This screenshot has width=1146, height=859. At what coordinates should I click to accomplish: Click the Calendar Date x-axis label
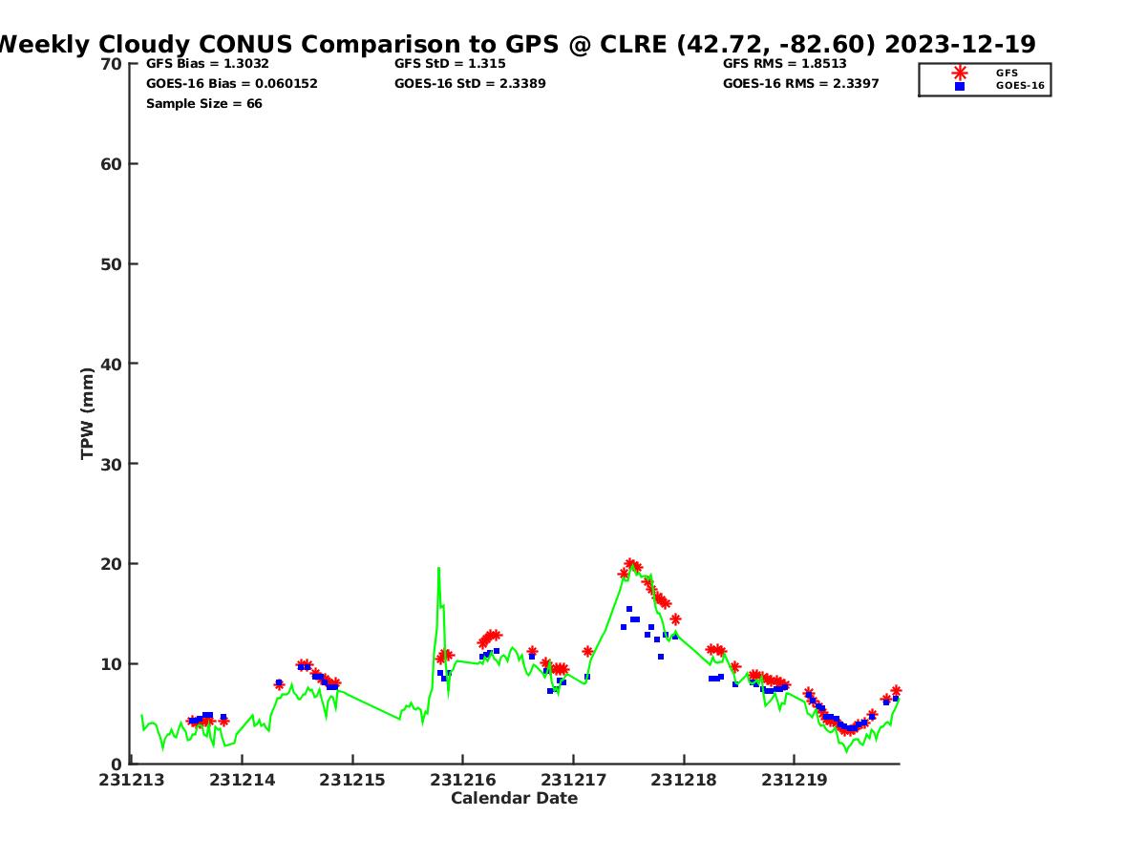514,799
